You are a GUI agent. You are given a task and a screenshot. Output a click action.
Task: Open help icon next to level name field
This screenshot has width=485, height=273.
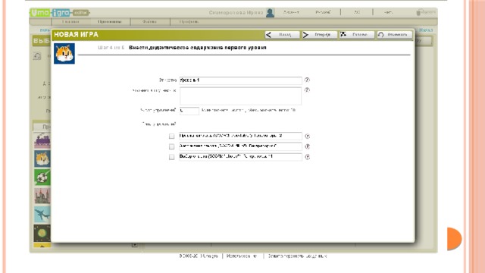307,80
